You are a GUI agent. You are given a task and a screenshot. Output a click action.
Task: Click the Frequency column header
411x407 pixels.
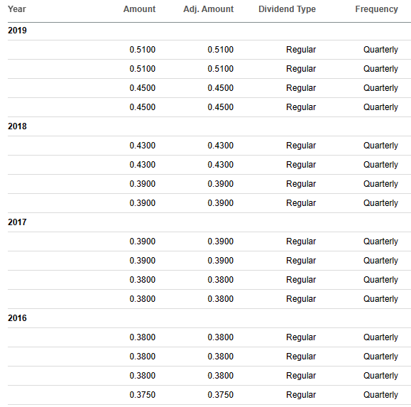pyautogui.click(x=376, y=9)
